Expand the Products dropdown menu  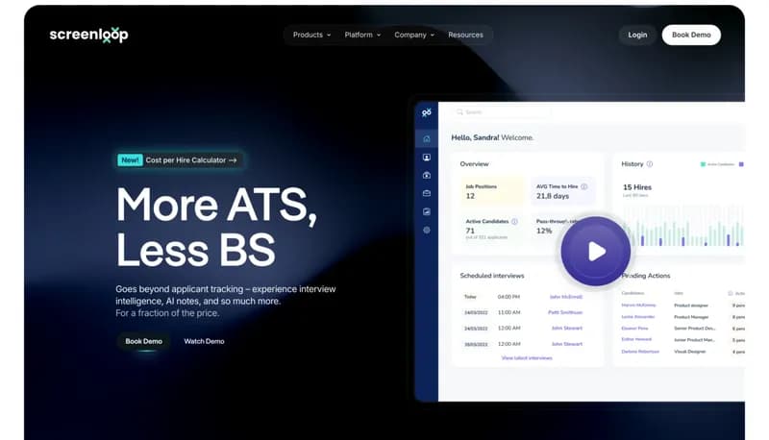311,35
